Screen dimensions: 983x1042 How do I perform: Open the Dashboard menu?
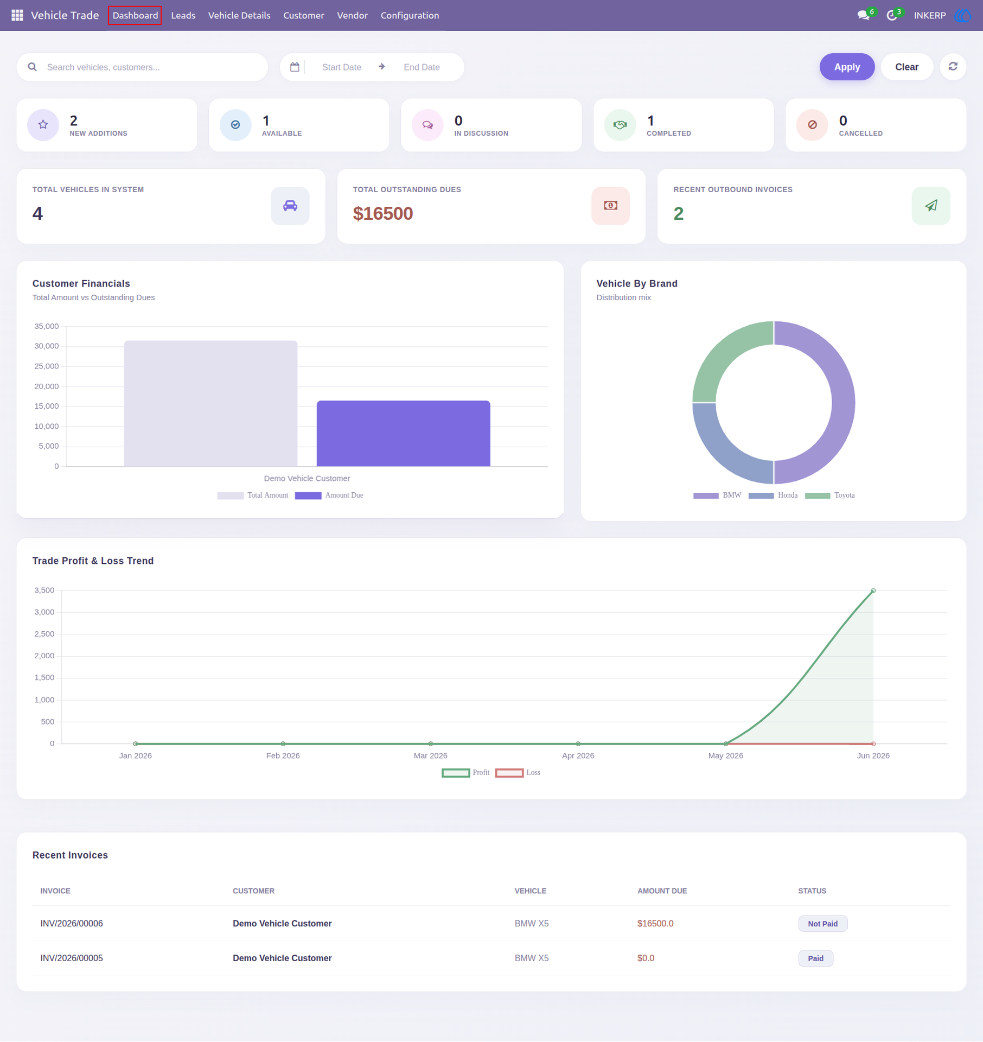pos(135,15)
